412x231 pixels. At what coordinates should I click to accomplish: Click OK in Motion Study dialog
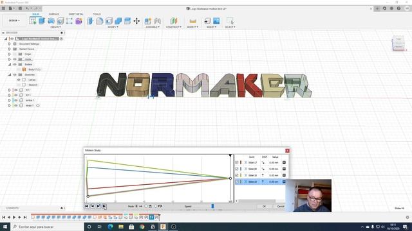tap(264, 207)
